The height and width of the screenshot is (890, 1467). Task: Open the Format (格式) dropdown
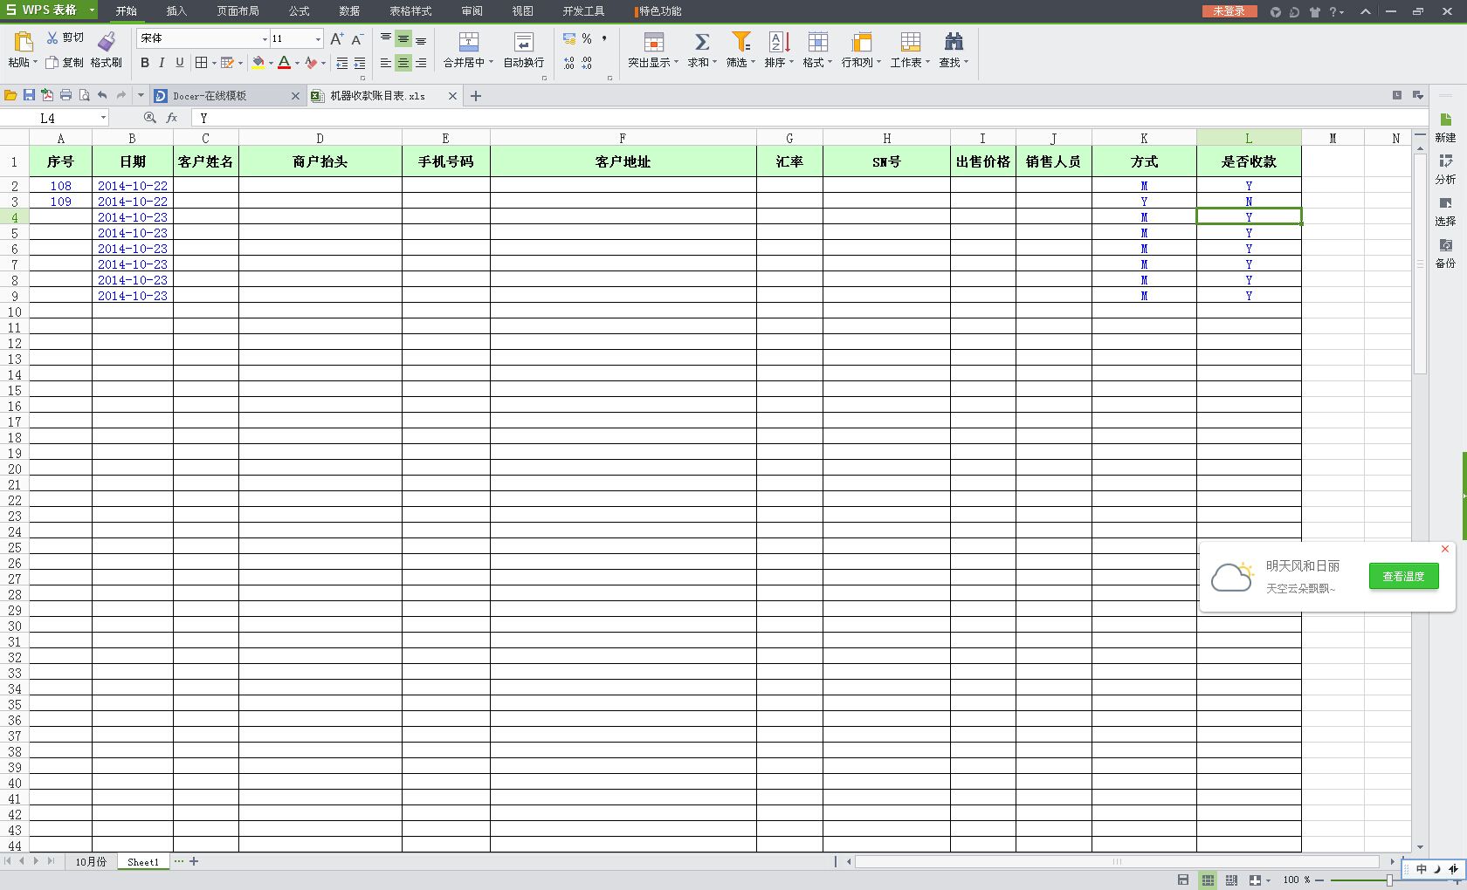click(817, 63)
